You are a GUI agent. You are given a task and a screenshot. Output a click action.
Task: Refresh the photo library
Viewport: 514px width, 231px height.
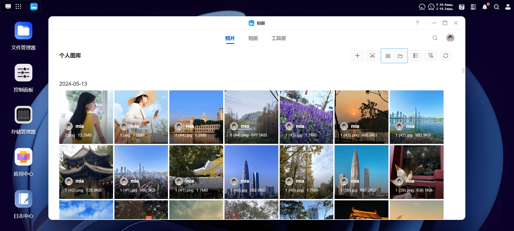[x=446, y=56]
